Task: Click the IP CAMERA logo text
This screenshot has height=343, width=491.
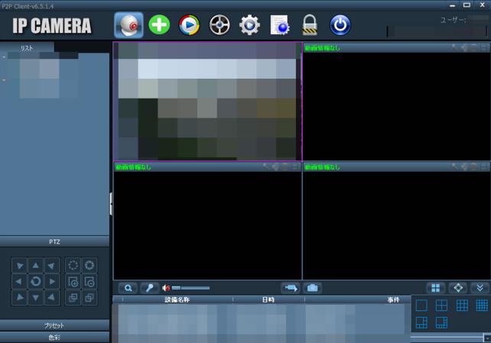Action: 52,26
